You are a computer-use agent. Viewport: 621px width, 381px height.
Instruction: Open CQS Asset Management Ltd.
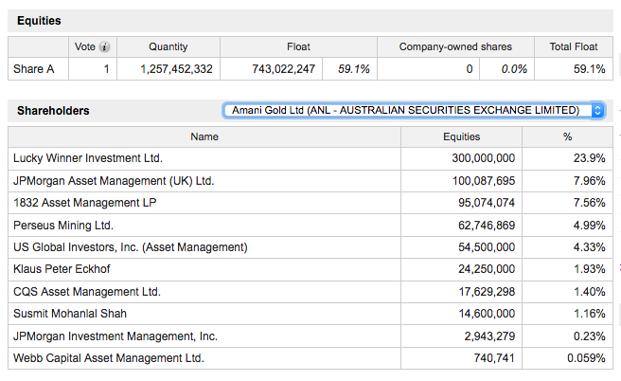click(87, 292)
